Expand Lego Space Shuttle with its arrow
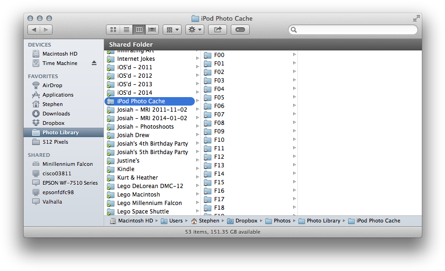 point(198,211)
